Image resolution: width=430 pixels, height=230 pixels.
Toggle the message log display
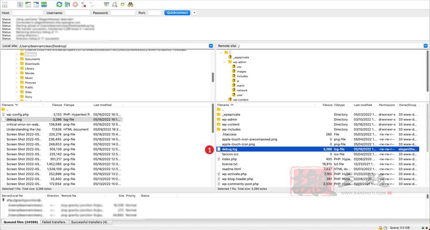pyautogui.click(x=20, y=4)
